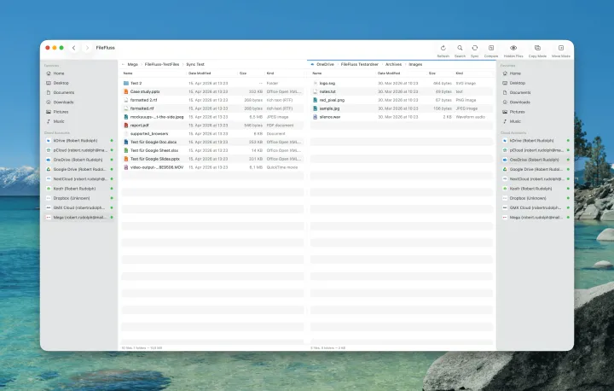The width and height of the screenshot is (614, 391).
Task: Open Desktop in the left sidebar
Action: click(x=79, y=83)
